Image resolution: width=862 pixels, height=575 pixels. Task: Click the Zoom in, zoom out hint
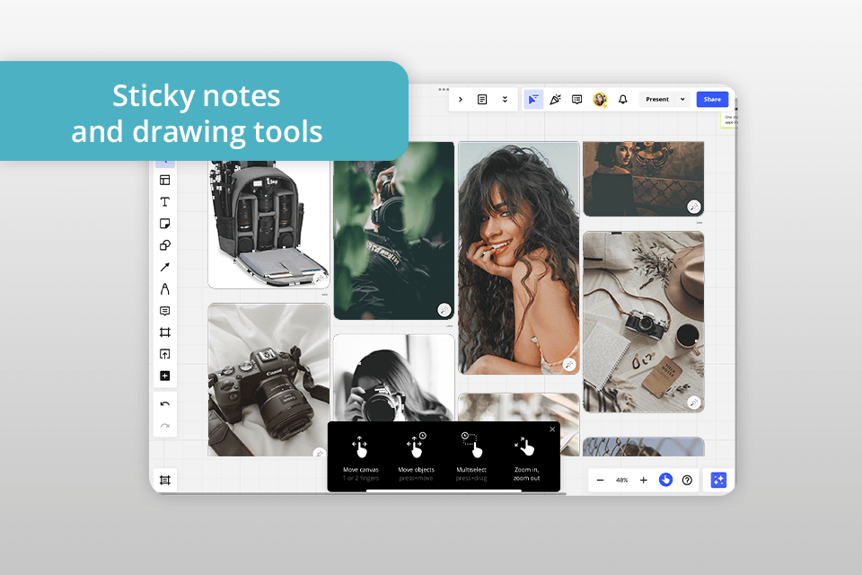point(526,457)
